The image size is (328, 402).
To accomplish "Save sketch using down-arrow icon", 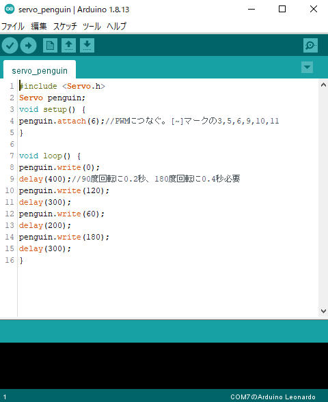I will (x=87, y=45).
